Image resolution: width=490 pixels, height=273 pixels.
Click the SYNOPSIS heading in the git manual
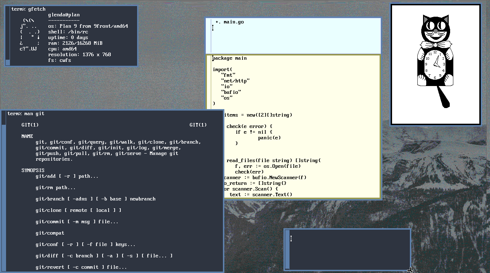click(33, 170)
